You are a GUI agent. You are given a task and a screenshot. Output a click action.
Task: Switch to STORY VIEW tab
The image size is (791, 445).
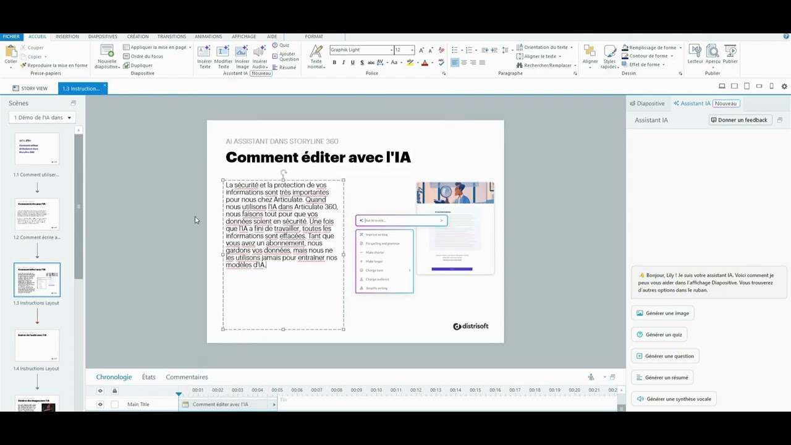(30, 88)
